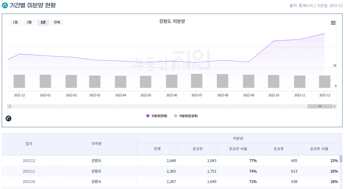Click the 2022-06 x-axis label
This screenshot has width=344, height=189.
(172, 95)
